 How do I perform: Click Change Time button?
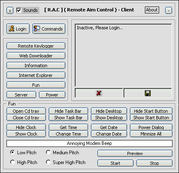[x=68, y=134]
